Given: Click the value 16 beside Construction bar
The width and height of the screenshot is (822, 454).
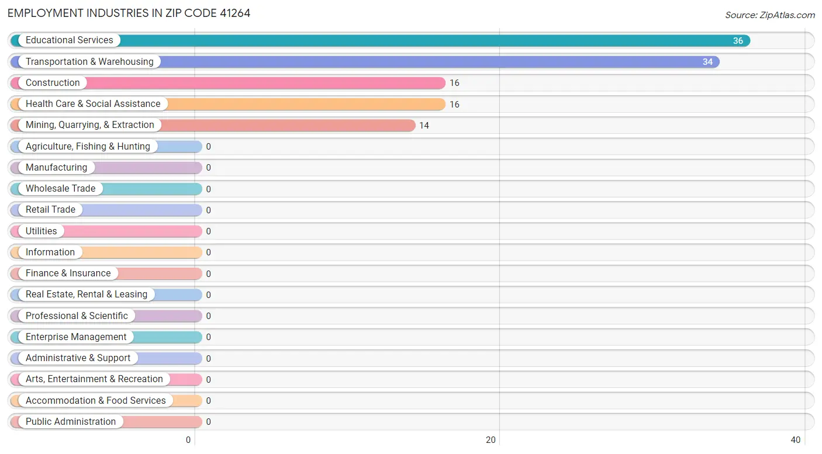Looking at the screenshot, I should (454, 83).
